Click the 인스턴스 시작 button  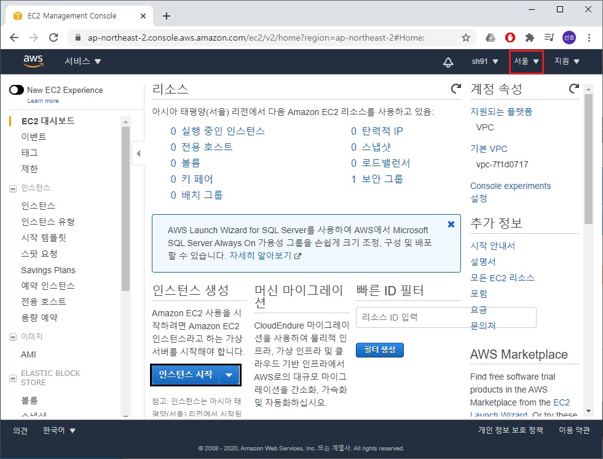coord(186,375)
